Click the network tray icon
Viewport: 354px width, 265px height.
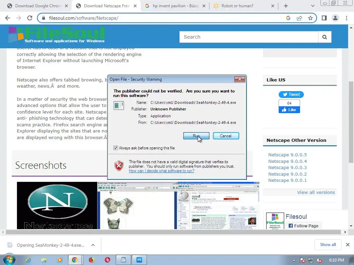(311, 260)
